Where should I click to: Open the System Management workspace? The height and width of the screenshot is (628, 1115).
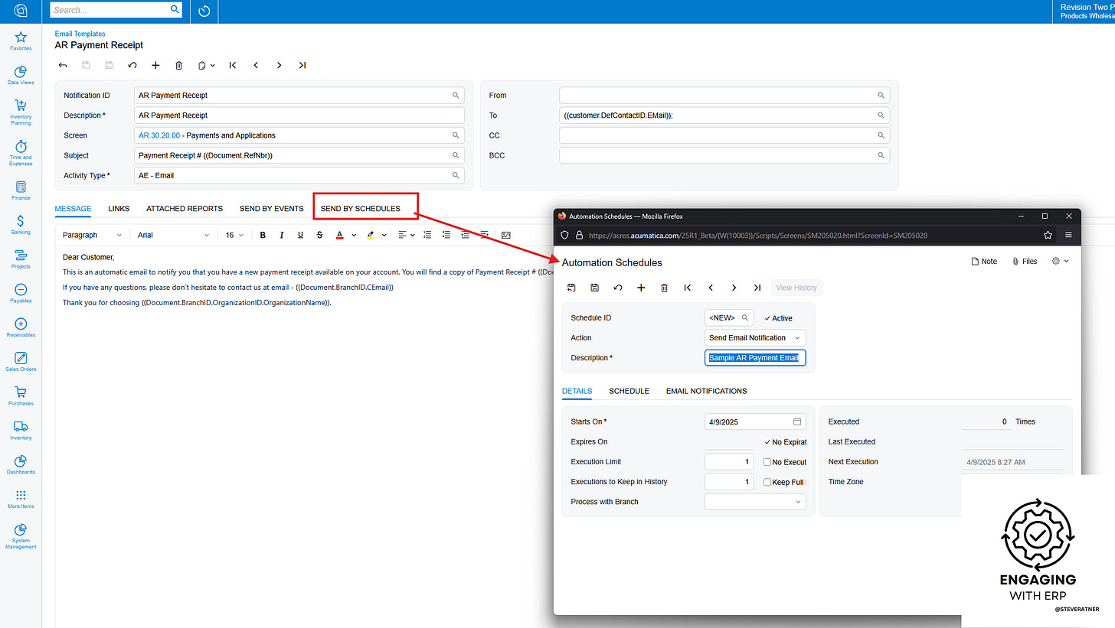(21, 535)
